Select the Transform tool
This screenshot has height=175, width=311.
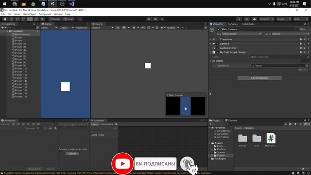(x=36, y=19)
